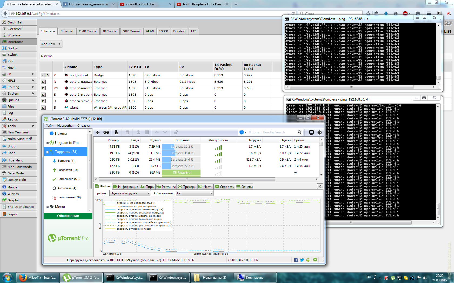This screenshot has width=454, height=283.
Task: Toggle disable D button for ether3-slave row
Action: click(43, 95)
